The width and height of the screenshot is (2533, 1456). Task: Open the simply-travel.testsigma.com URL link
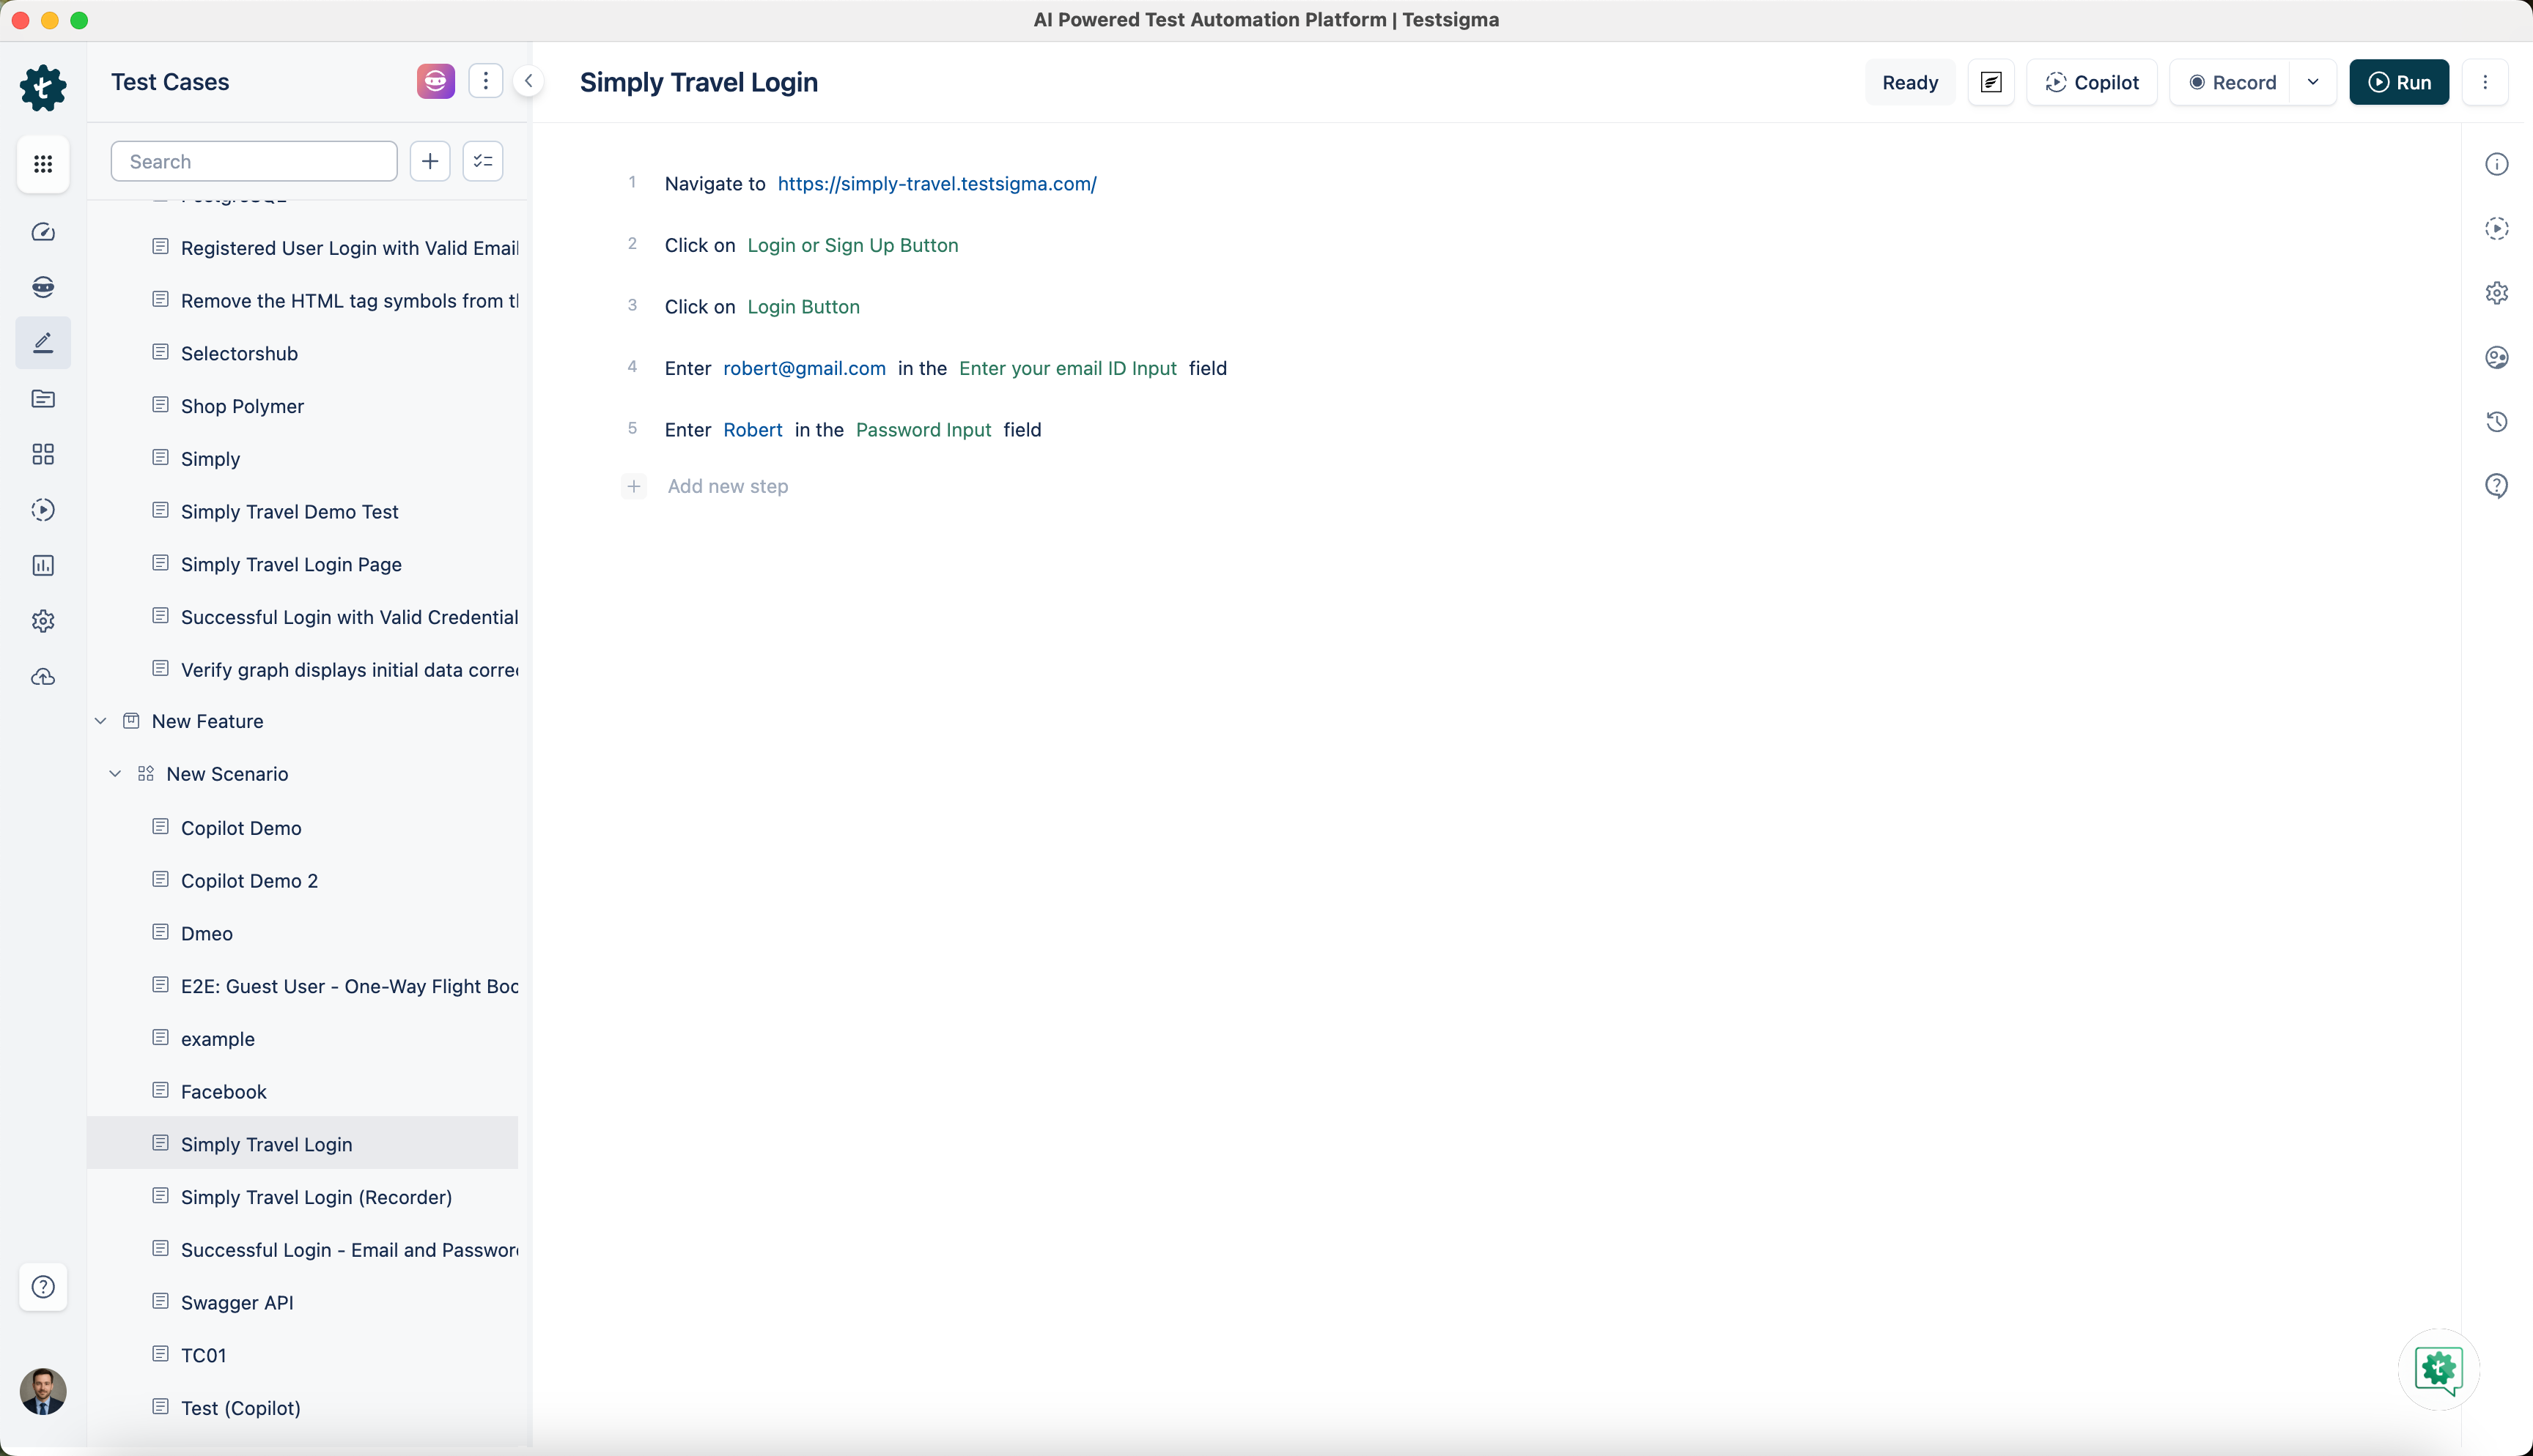coord(937,184)
